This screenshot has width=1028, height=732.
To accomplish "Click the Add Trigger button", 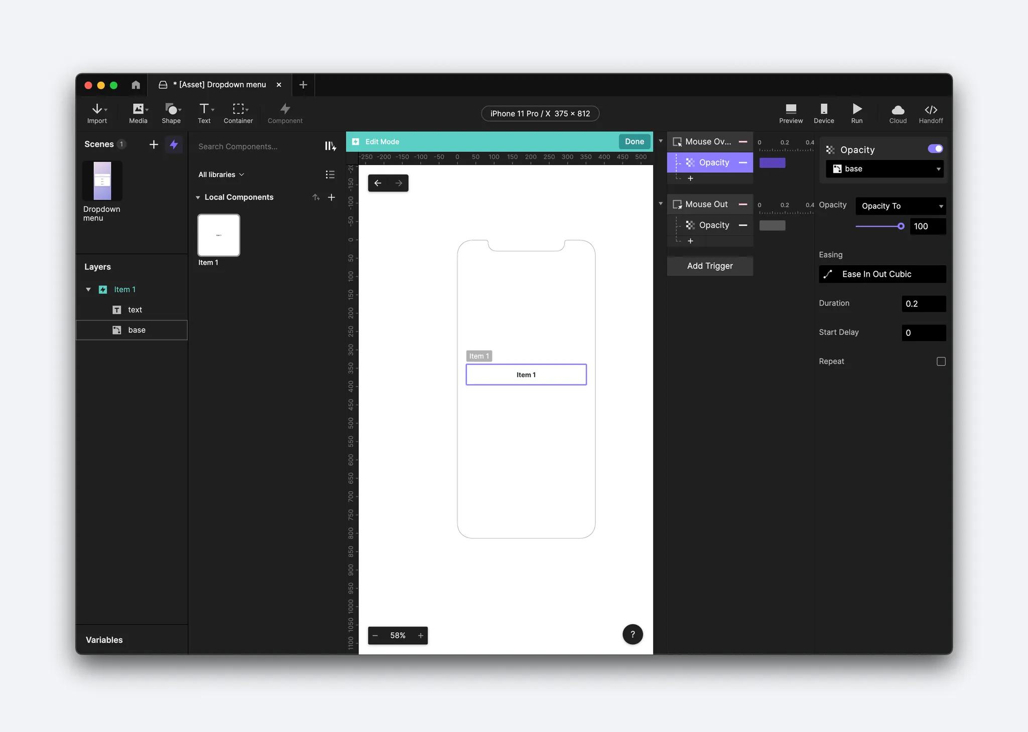I will (x=710, y=265).
